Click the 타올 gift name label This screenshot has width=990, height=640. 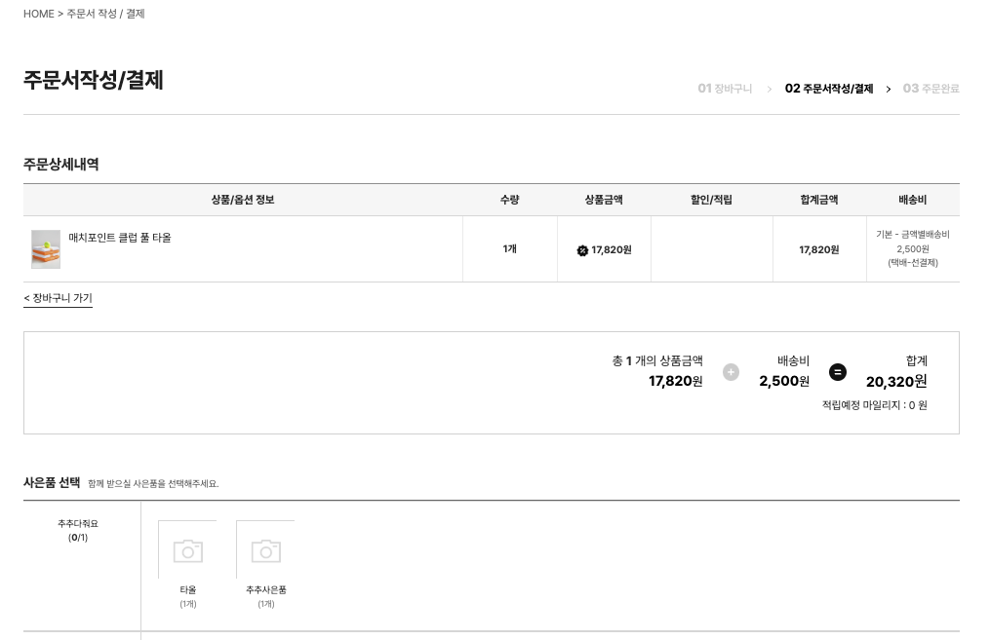pyautogui.click(x=187, y=590)
